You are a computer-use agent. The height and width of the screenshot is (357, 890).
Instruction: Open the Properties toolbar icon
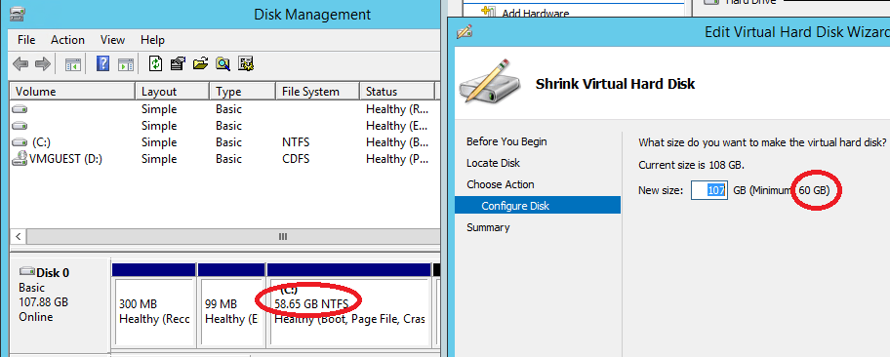(178, 63)
